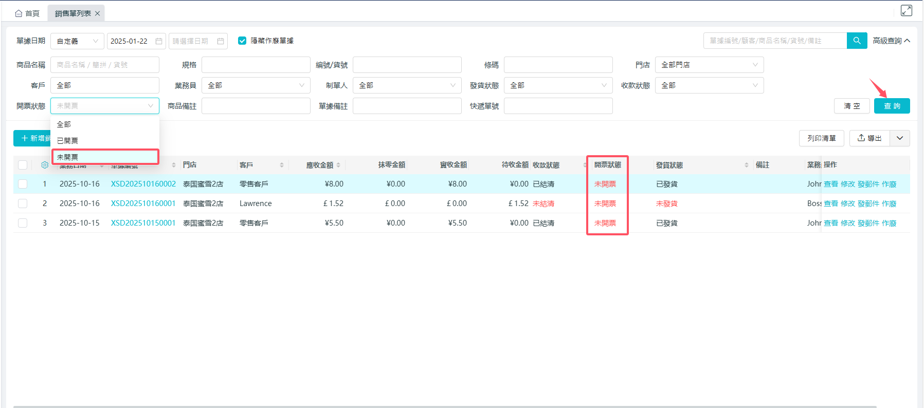The image size is (924, 408).
Task: Click calendar icon in start date field
Action: coord(159,41)
